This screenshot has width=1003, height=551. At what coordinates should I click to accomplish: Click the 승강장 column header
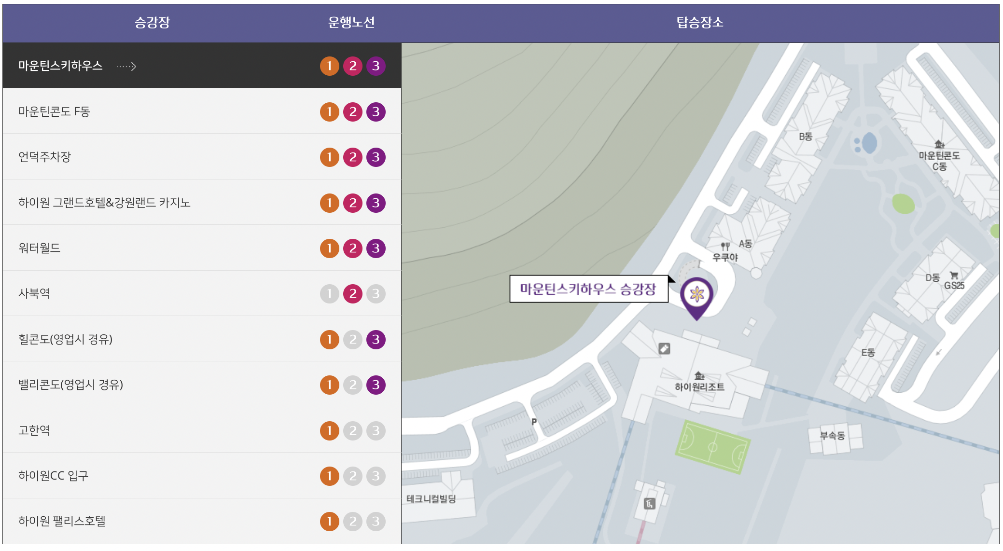(x=152, y=22)
